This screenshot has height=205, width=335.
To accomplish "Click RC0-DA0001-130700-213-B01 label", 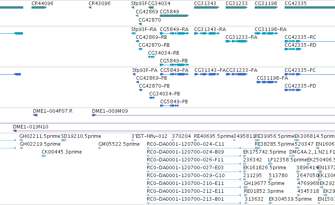I will pos(185,199).
